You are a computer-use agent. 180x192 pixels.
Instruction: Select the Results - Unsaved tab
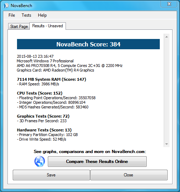pyautogui.click(x=47, y=26)
